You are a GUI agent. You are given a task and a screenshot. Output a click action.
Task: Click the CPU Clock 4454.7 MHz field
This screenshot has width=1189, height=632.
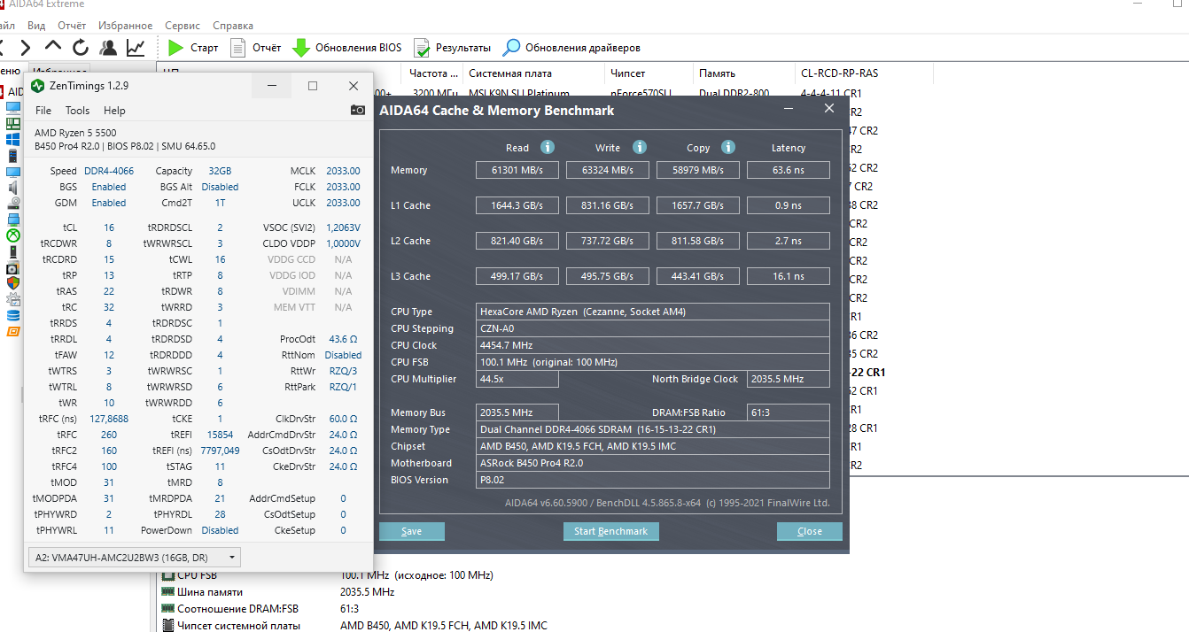(653, 345)
